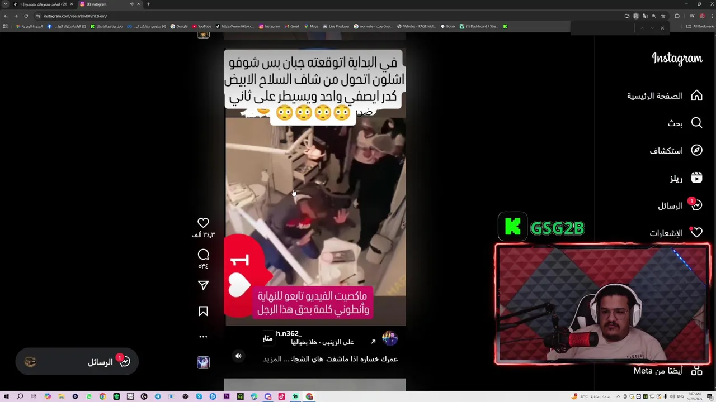Open a new browser tab

[x=148, y=4]
